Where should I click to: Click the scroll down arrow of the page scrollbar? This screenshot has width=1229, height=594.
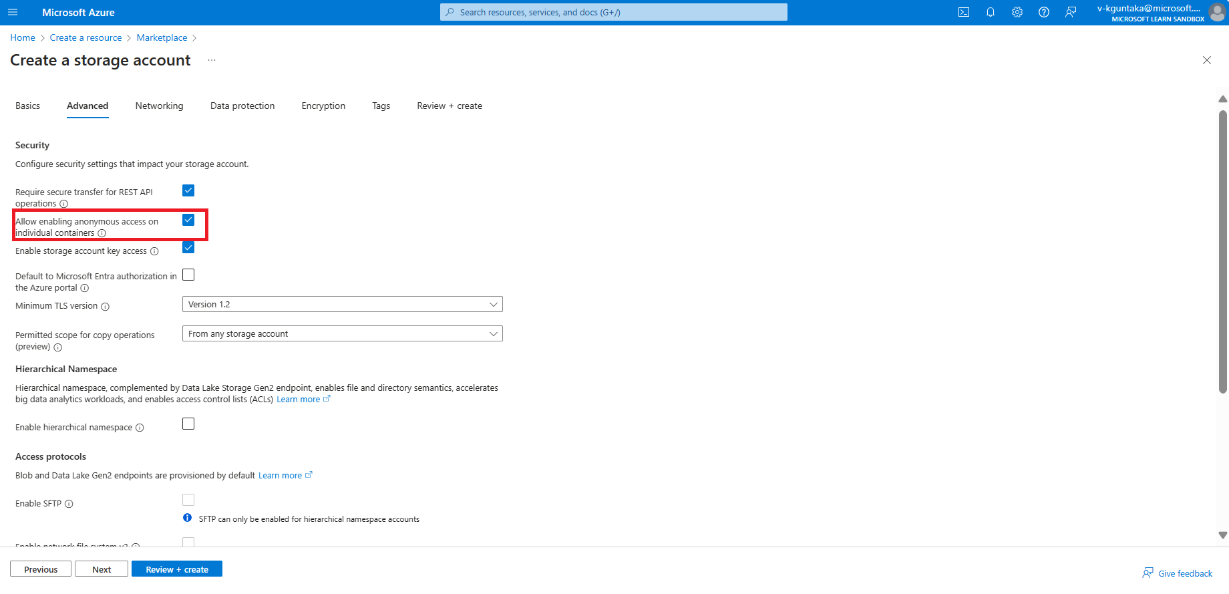(x=1223, y=535)
